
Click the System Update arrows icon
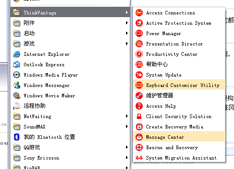139,75
